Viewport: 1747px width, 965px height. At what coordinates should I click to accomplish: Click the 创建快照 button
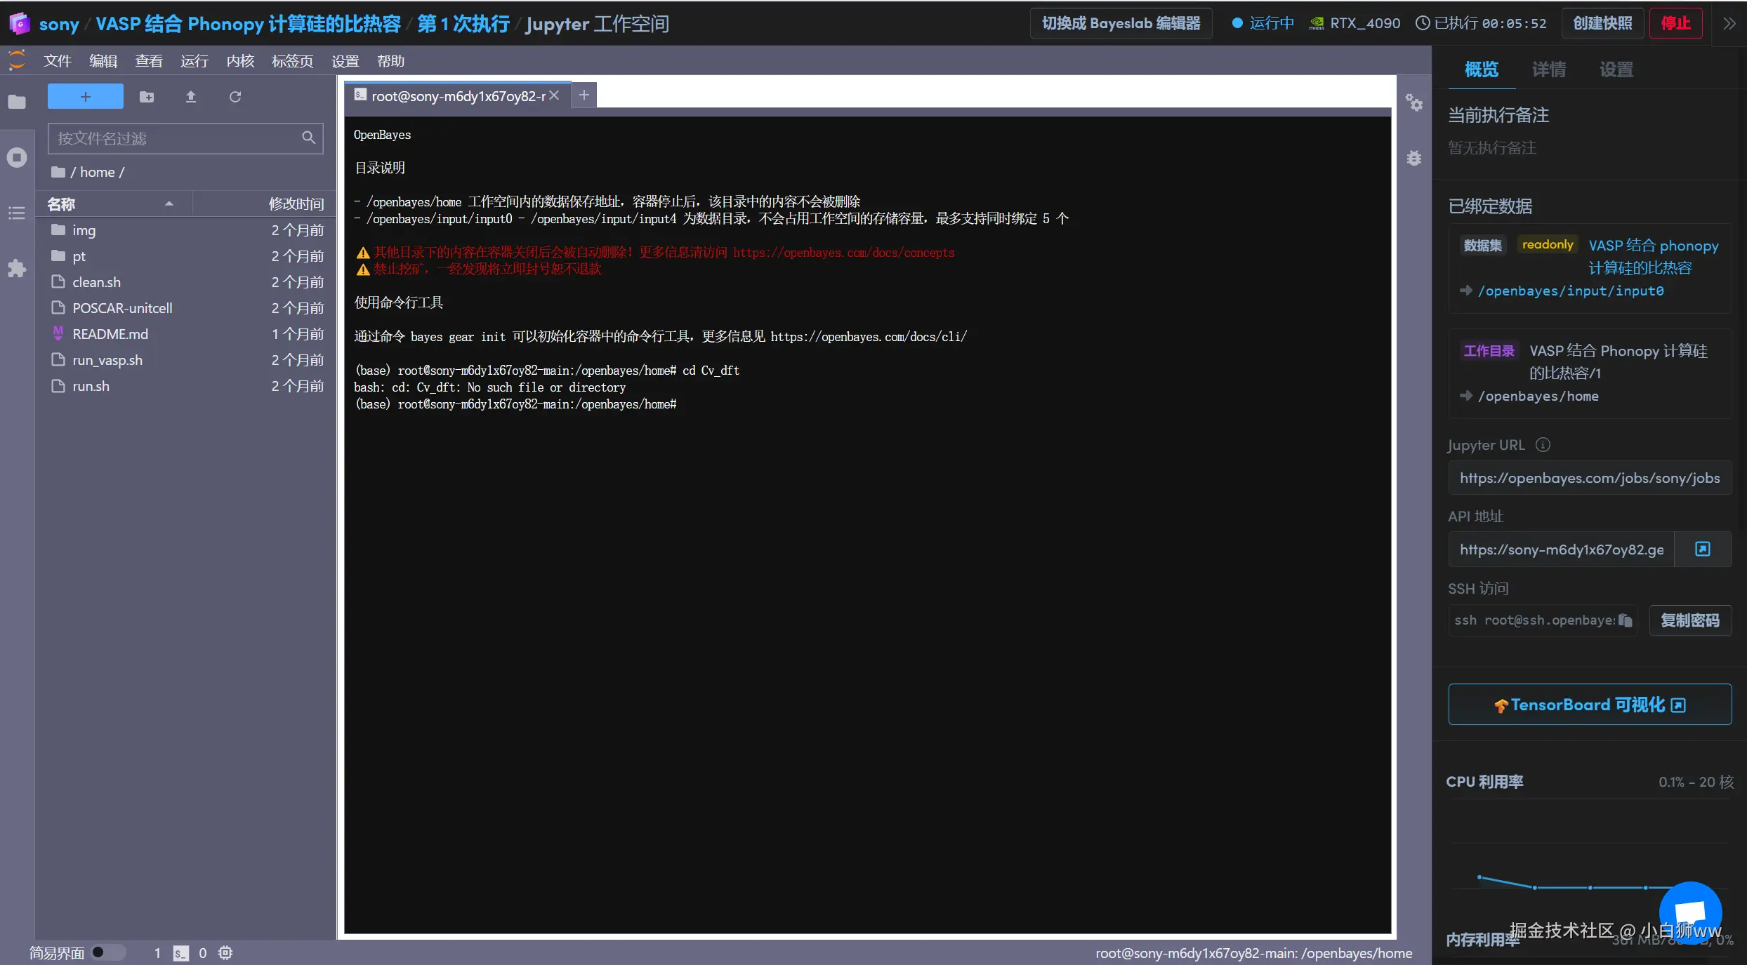pyautogui.click(x=1602, y=24)
